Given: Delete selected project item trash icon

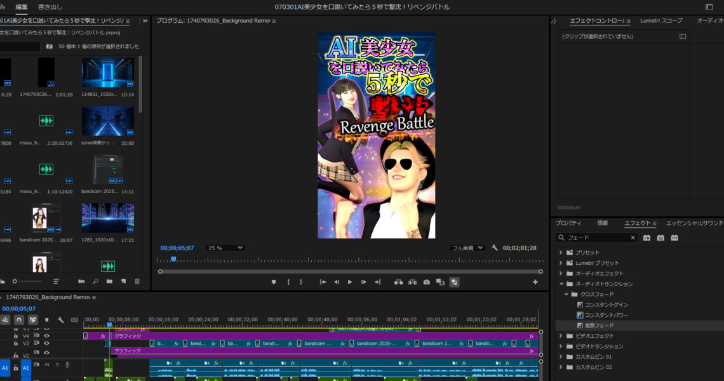Looking at the screenshot, I should [137, 281].
